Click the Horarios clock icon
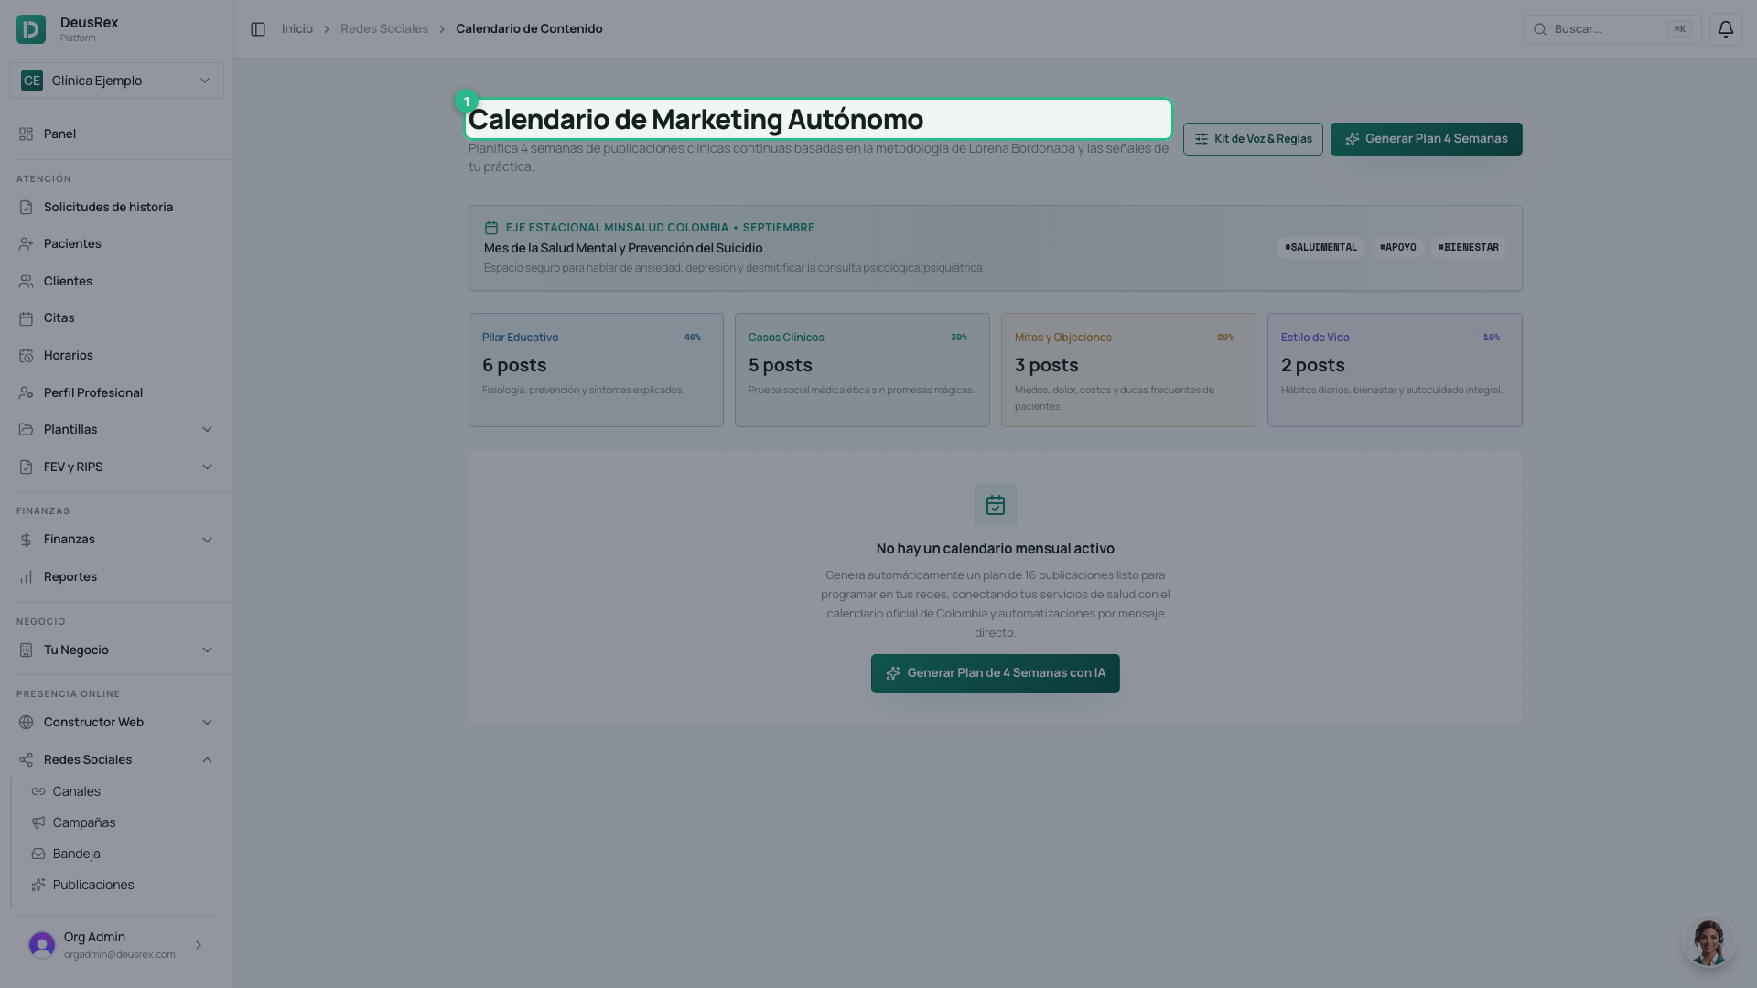The image size is (1757, 988). 26,356
